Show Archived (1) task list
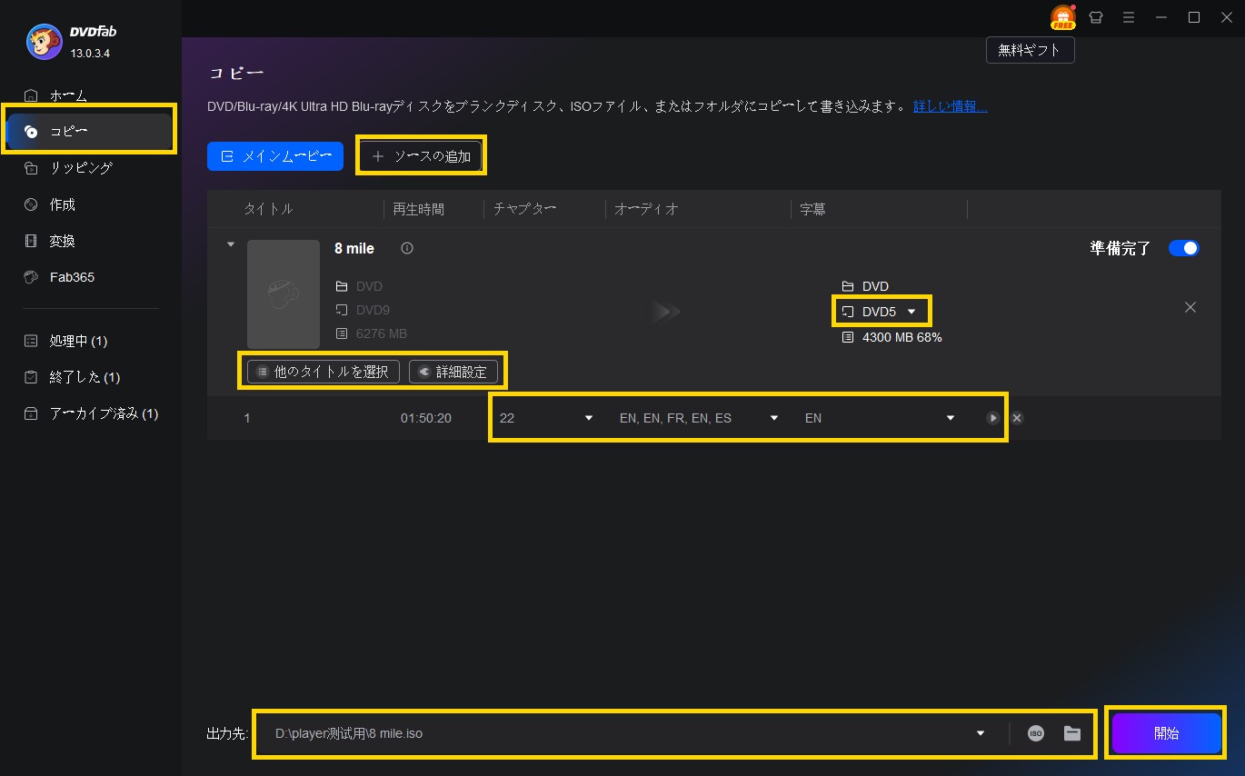Screen dimensions: 1245x776 point(91,413)
